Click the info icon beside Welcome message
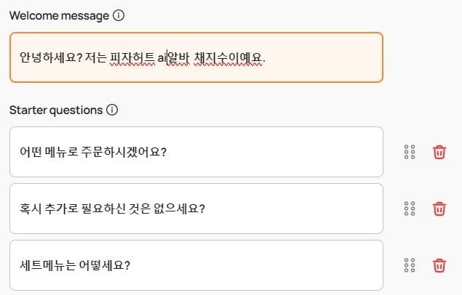 point(119,15)
